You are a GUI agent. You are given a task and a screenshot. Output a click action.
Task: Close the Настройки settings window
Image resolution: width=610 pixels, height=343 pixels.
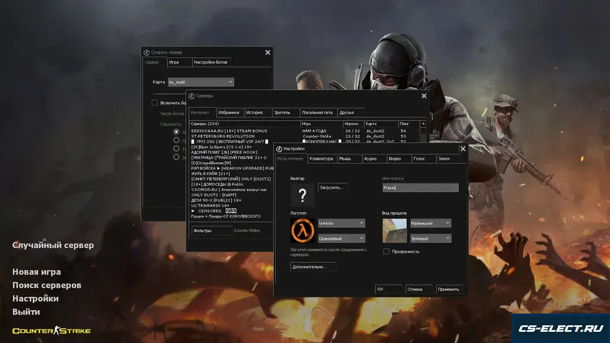(463, 149)
